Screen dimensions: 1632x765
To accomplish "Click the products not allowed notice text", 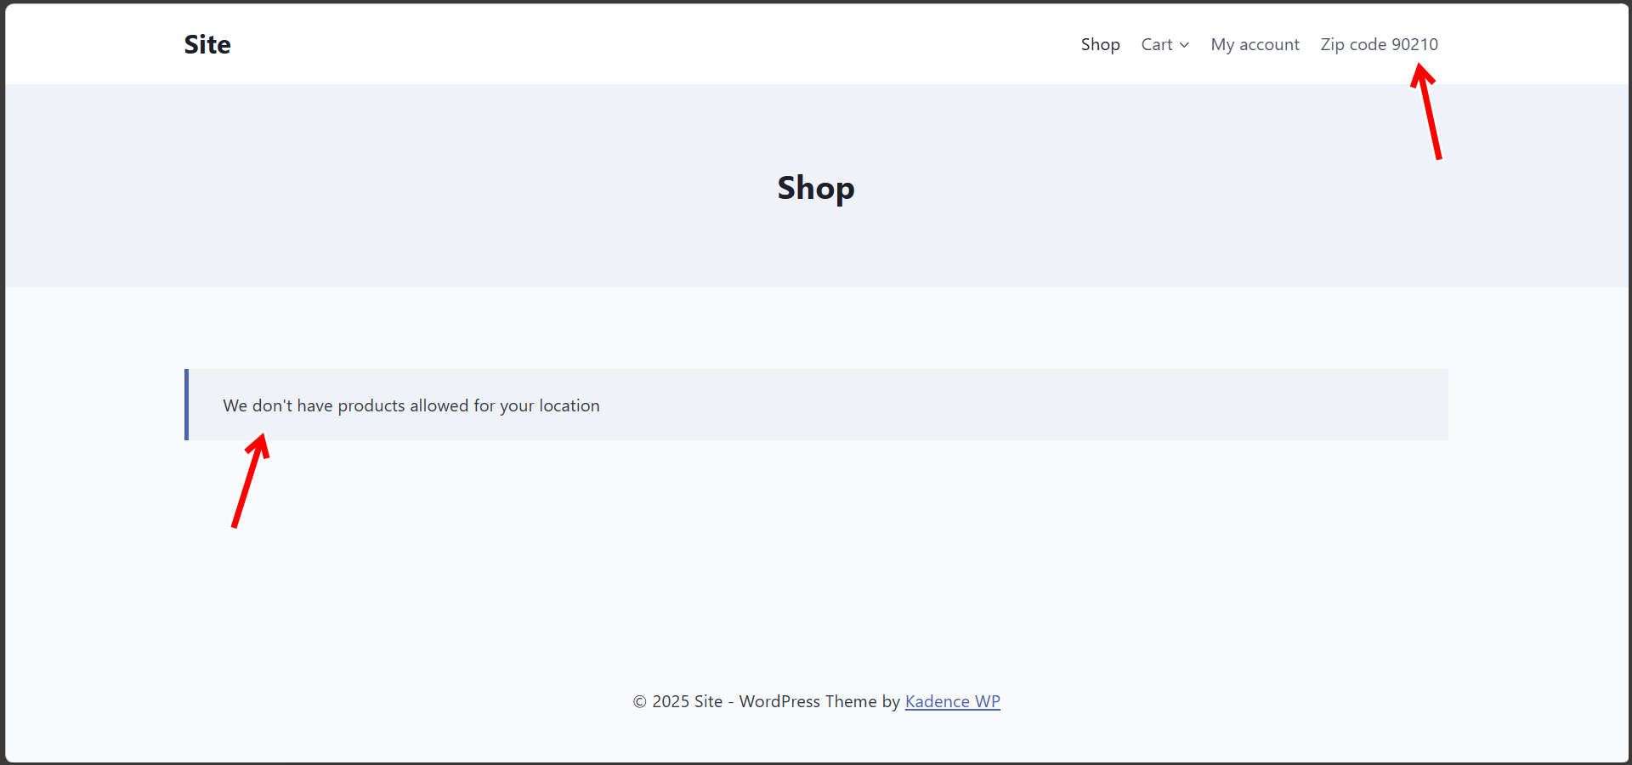I will pos(411,405).
